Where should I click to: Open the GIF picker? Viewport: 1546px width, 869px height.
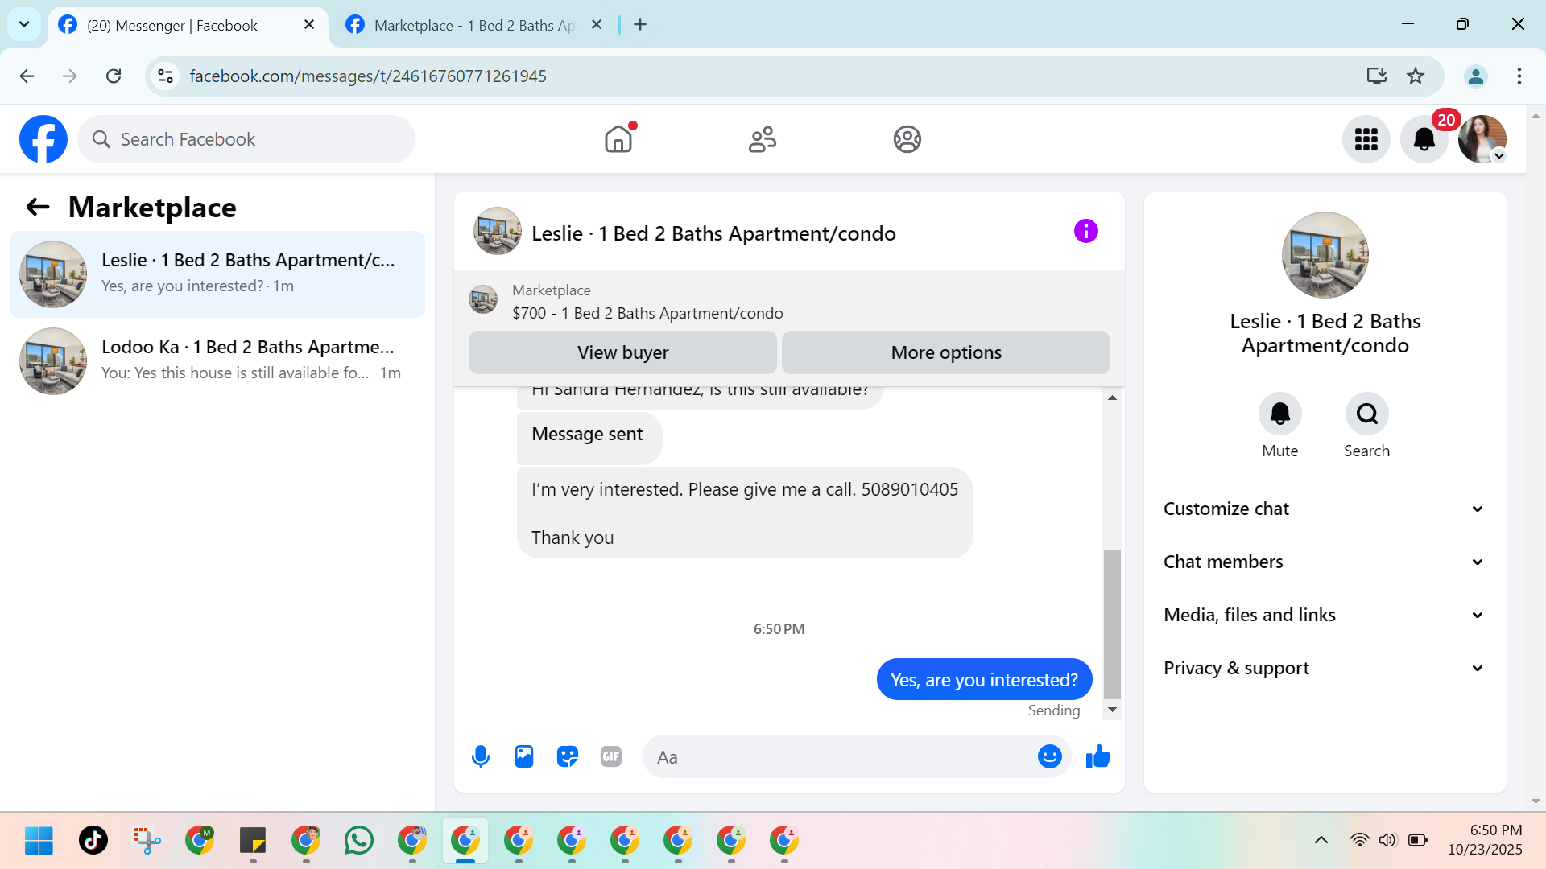tap(611, 756)
